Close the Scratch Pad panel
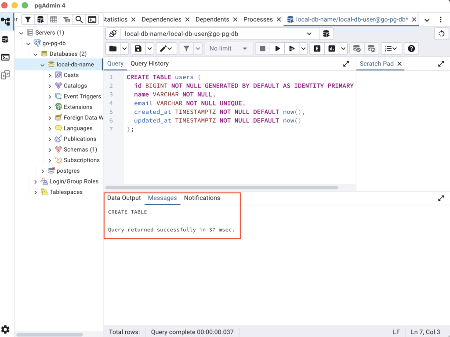This screenshot has width=450, height=337. pyautogui.click(x=399, y=64)
